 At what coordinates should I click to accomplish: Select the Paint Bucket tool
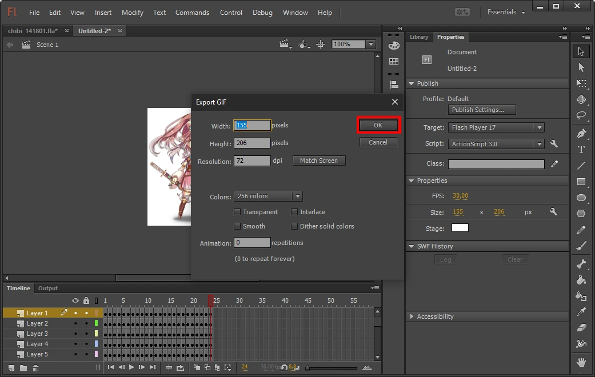point(581,280)
